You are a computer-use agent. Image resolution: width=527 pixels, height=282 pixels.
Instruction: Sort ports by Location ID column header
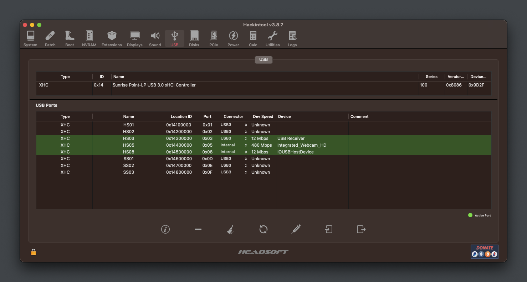[181, 116]
